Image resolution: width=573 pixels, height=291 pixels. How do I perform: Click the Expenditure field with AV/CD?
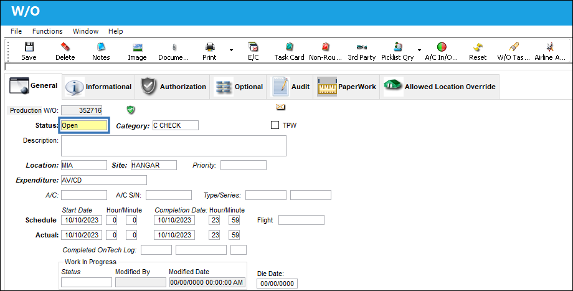[x=104, y=180]
